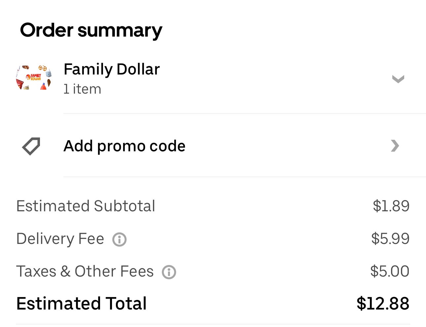Click the Order summary heading
Screen dimensions: 426x327
[x=91, y=30]
